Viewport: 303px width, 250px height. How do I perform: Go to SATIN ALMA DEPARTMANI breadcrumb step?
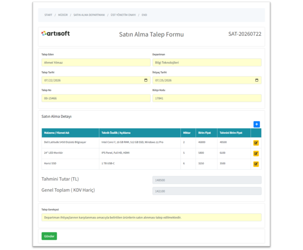coord(89,15)
